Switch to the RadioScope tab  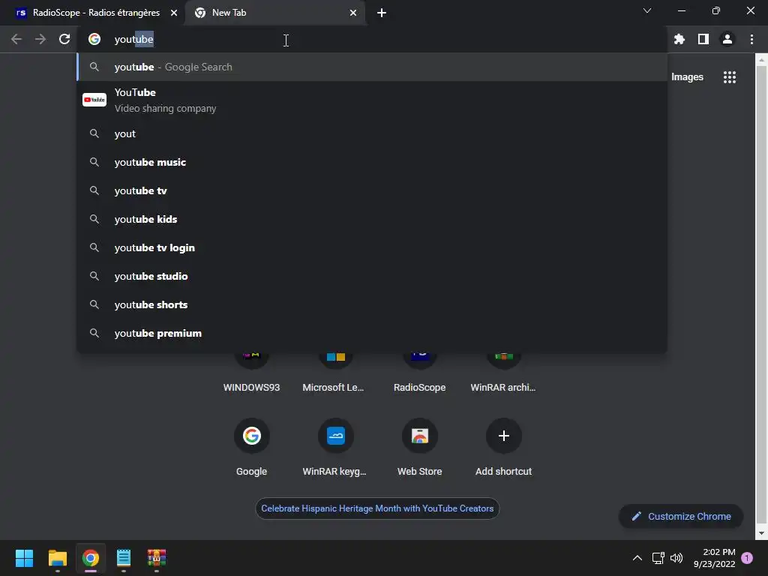pyautogui.click(x=97, y=13)
